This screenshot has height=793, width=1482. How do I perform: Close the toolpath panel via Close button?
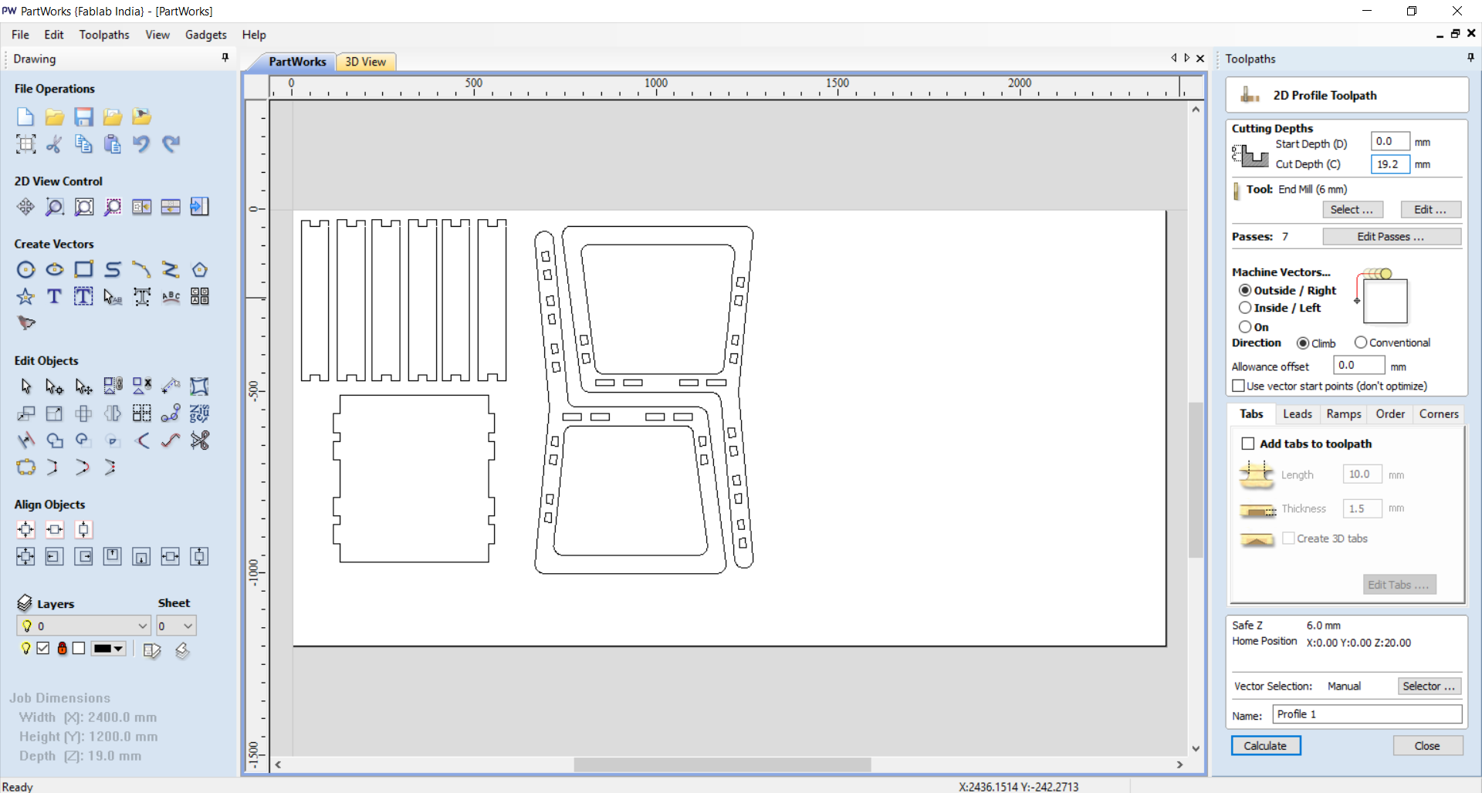point(1427,746)
